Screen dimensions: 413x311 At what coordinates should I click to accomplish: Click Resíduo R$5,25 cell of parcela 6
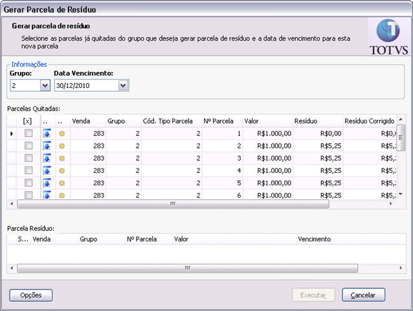point(318,195)
